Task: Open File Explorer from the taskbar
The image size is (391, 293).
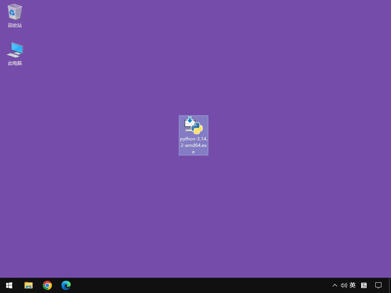Action: (x=29, y=285)
